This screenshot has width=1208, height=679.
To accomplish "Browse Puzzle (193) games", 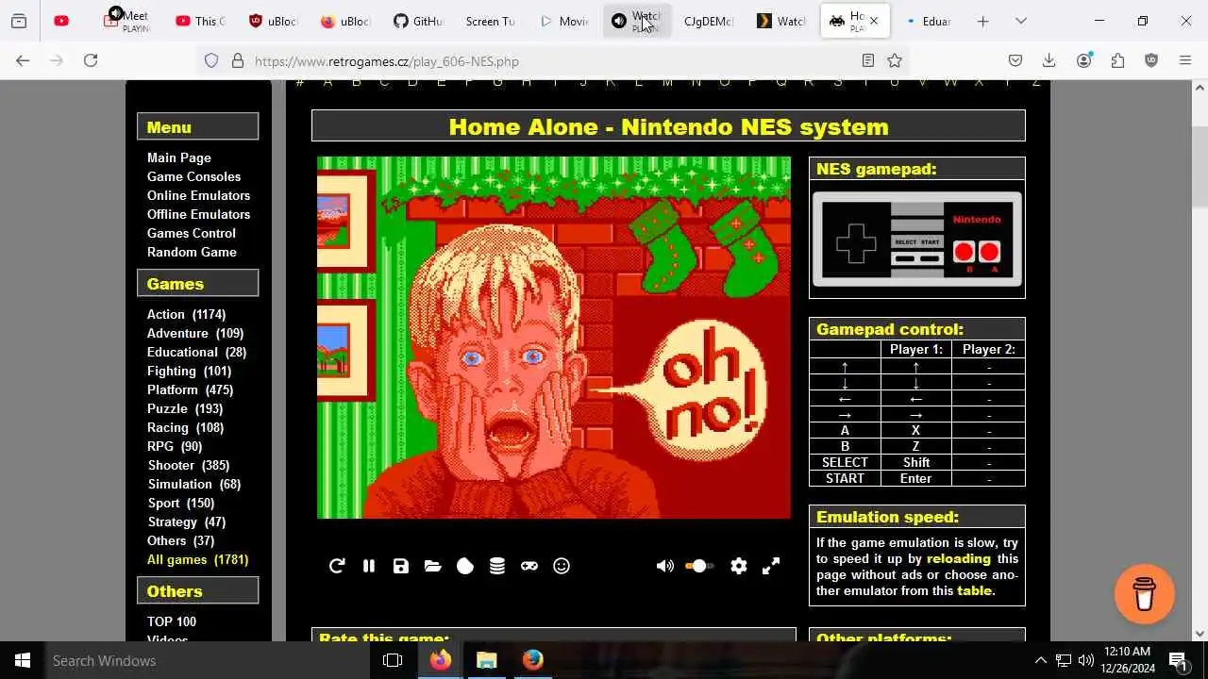I will click(x=185, y=408).
